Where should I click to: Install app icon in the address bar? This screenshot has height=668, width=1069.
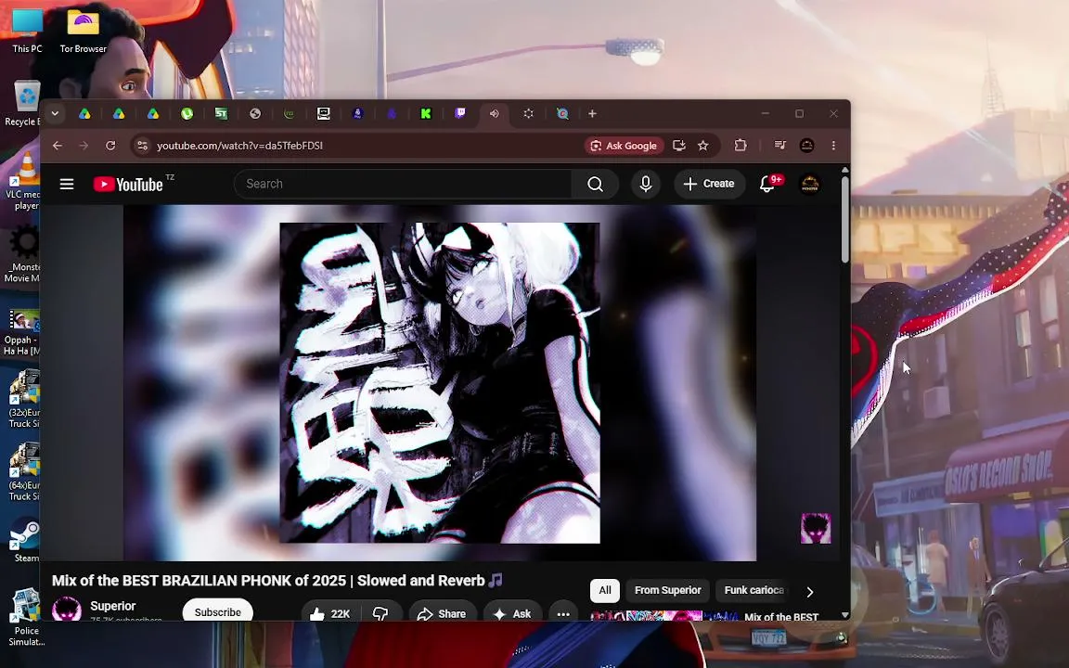pos(678,145)
